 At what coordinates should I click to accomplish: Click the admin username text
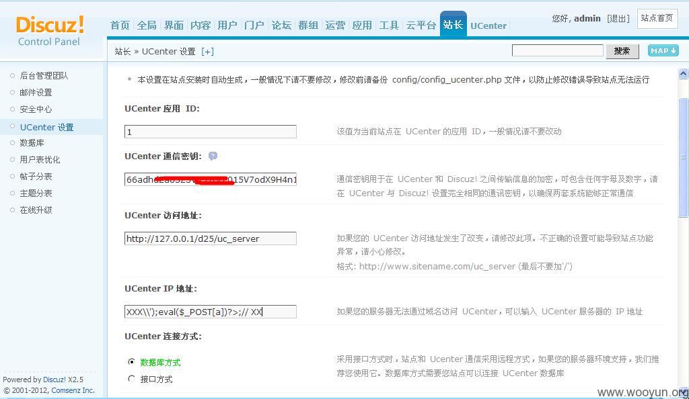[587, 18]
